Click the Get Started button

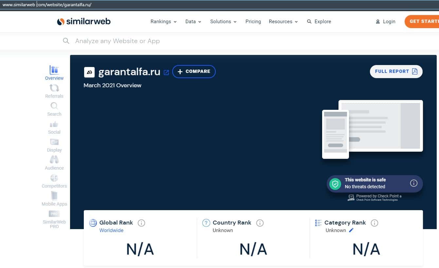(422, 22)
